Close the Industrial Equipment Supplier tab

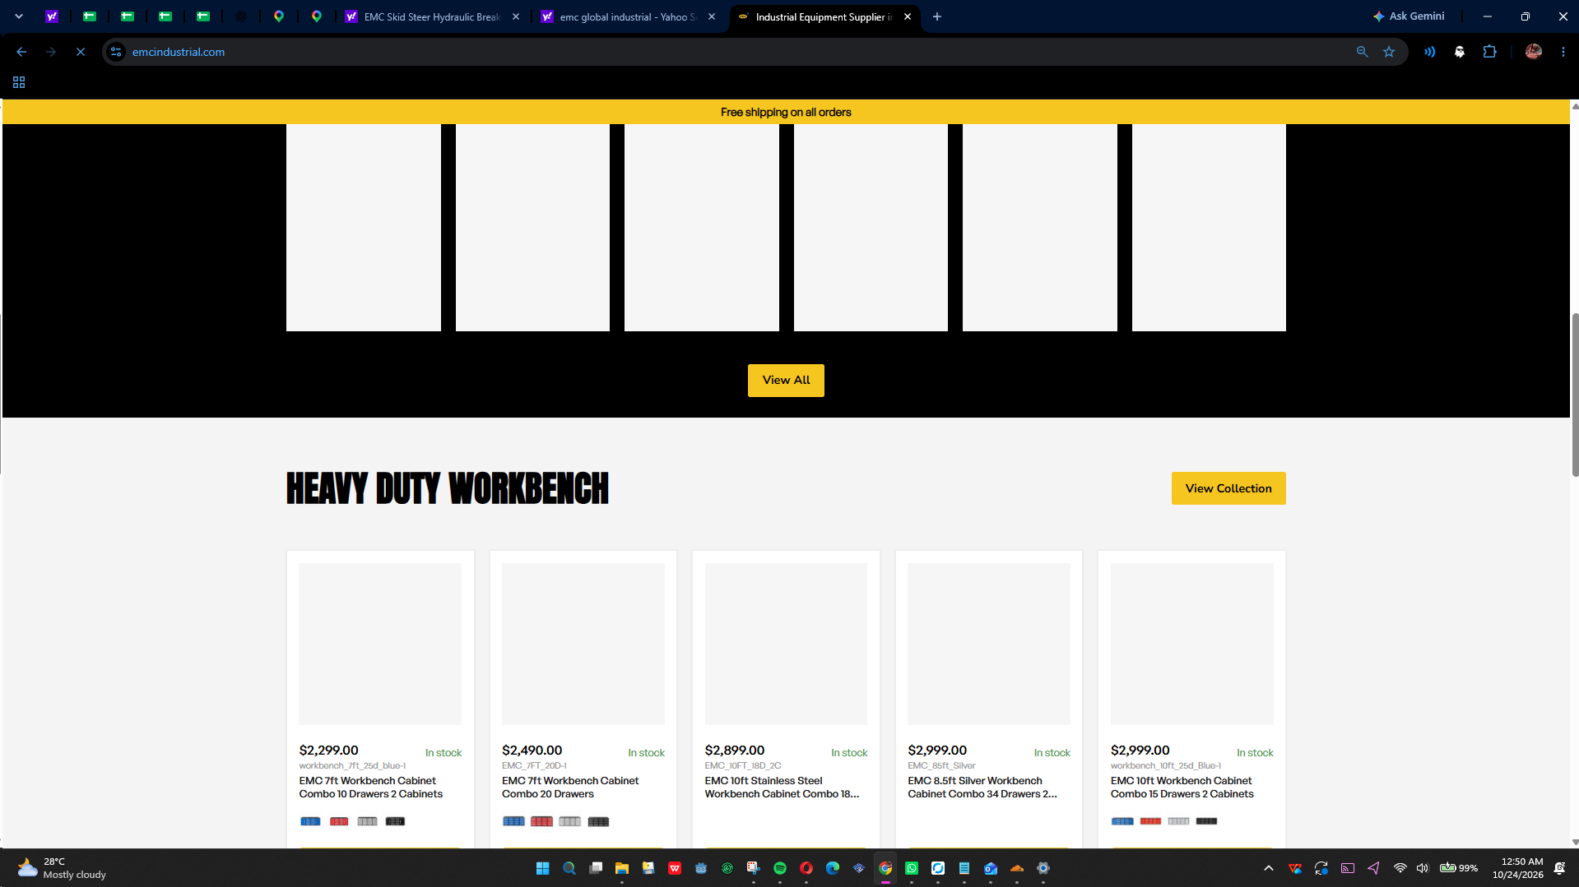pyautogui.click(x=908, y=16)
